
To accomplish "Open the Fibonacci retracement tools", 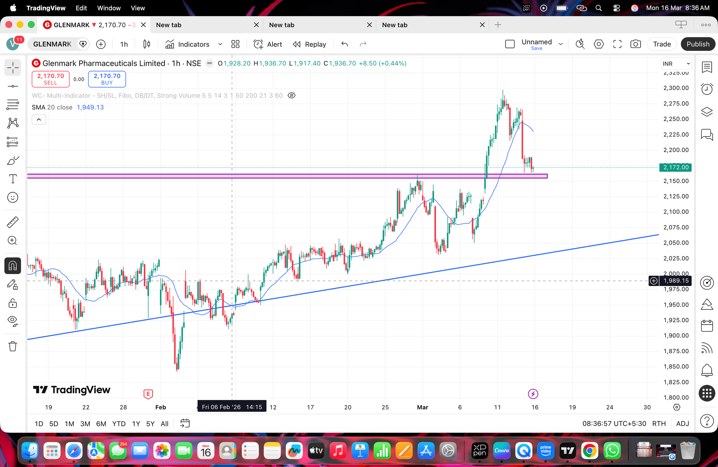I will pos(13,105).
